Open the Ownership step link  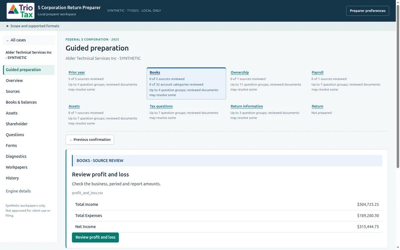pos(240,72)
